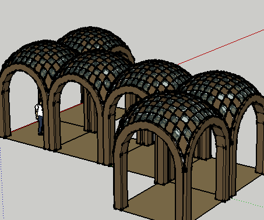Click the dotted blue axis line
The width and height of the screenshot is (264, 220).
pyautogui.click(x=2, y=183)
